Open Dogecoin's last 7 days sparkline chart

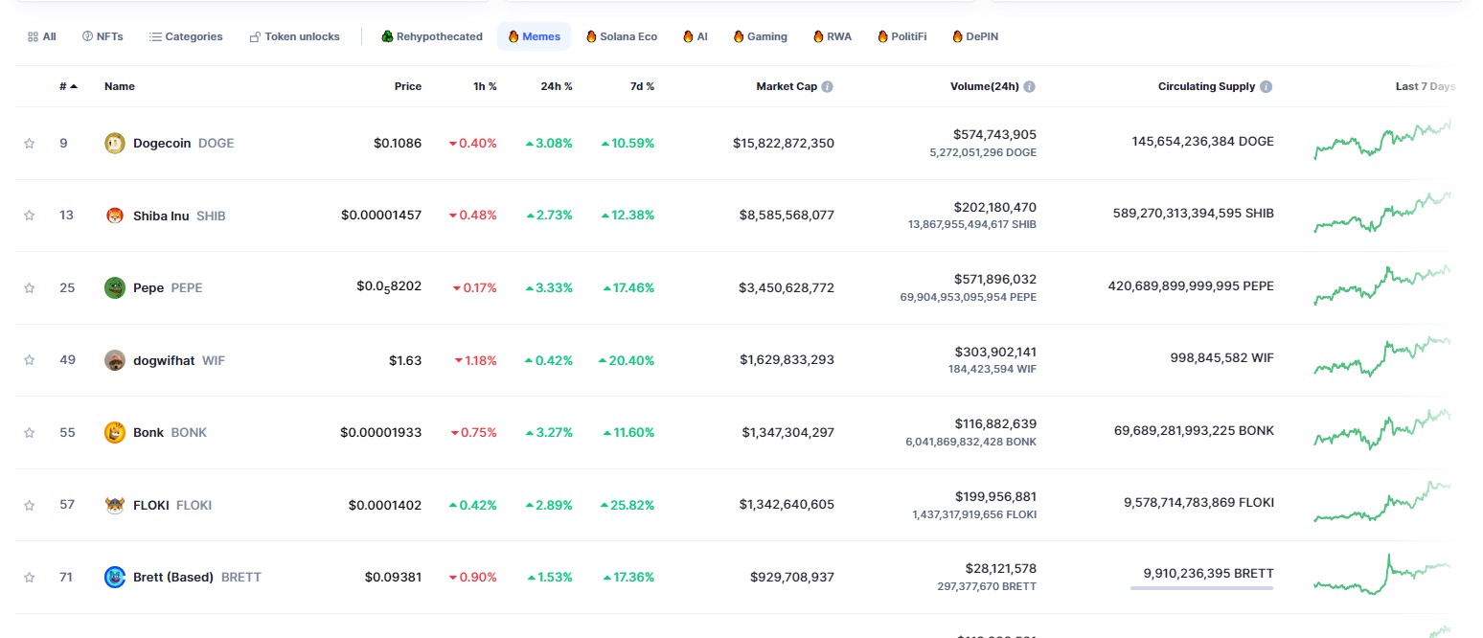(x=1382, y=142)
